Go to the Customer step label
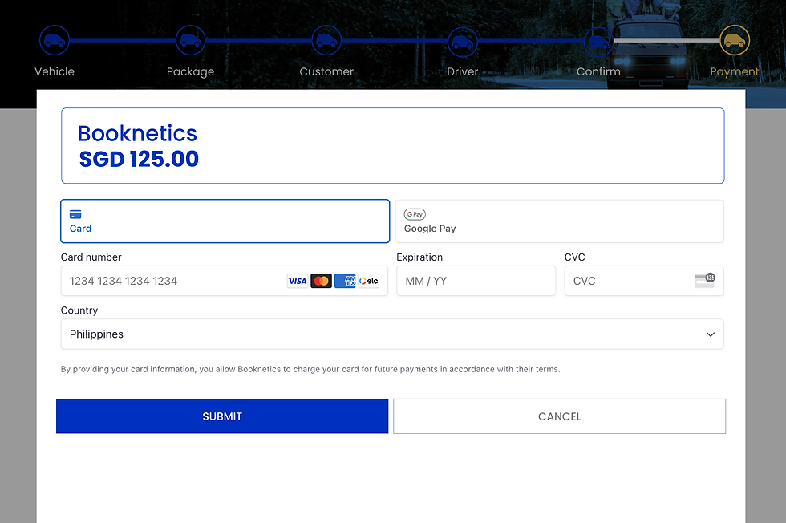Viewport: 786px width, 523px height. (x=326, y=71)
